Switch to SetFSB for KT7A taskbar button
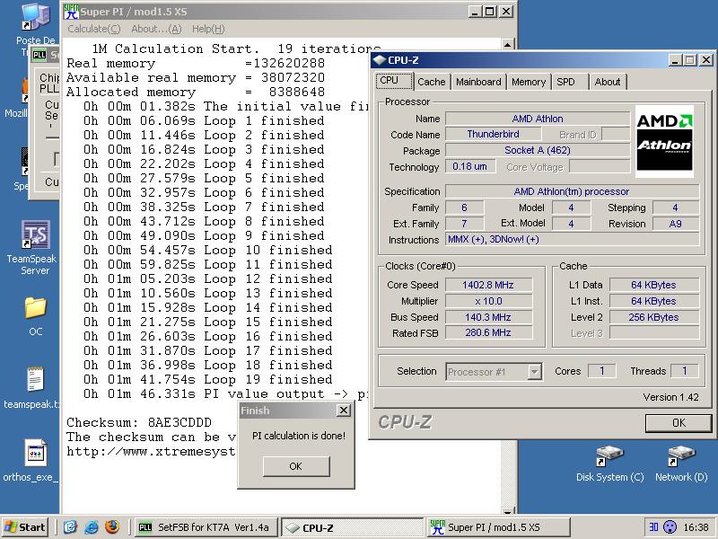The image size is (718, 539). click(205, 527)
